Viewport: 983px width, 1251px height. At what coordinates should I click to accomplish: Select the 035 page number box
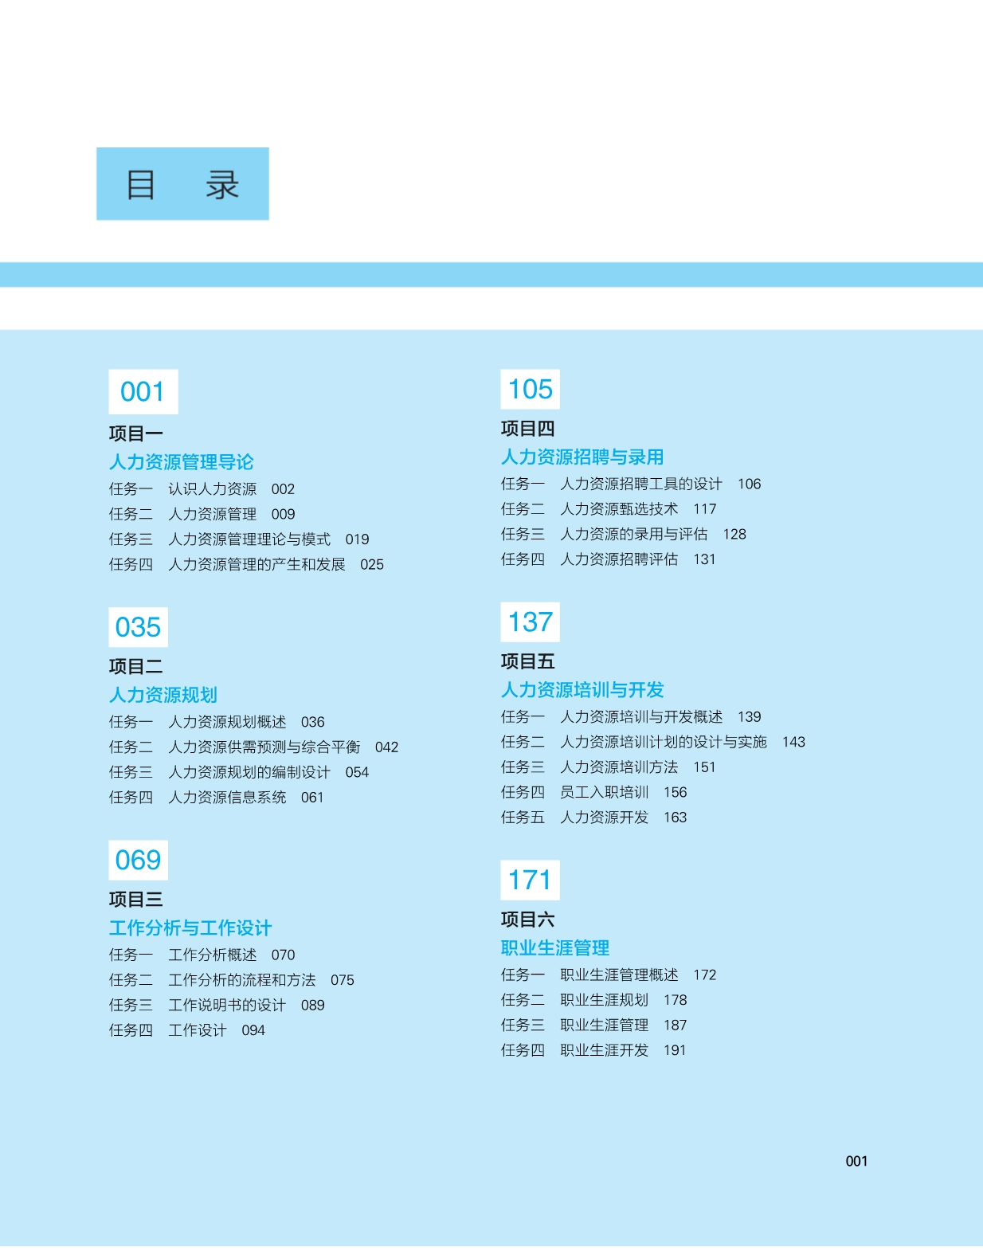138,627
